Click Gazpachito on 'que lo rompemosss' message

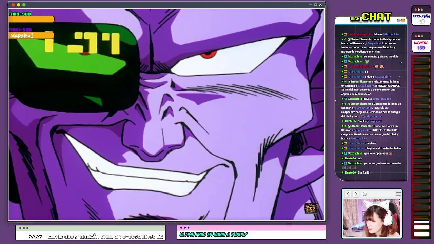[x=355, y=154]
